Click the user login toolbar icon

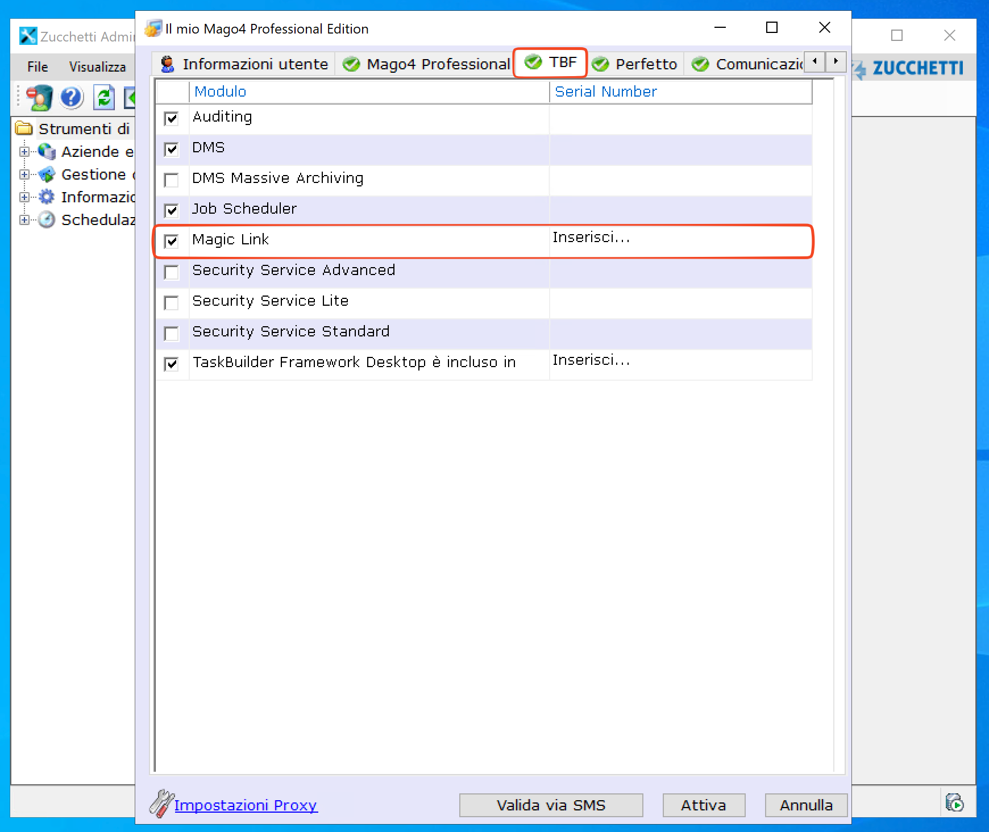click(39, 98)
